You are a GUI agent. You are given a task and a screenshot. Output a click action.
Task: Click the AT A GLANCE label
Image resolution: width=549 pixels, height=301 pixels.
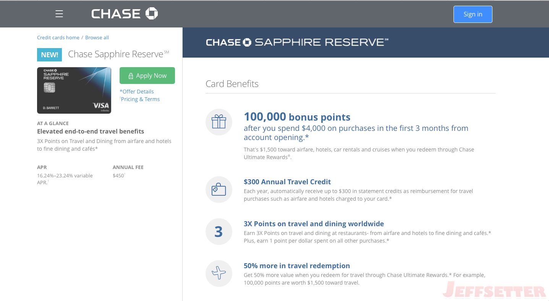(53, 124)
